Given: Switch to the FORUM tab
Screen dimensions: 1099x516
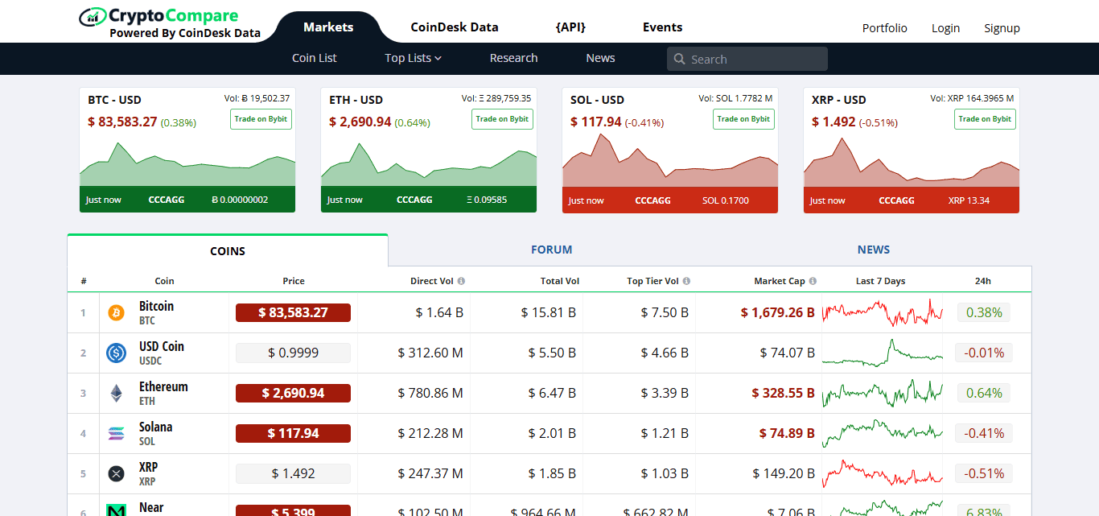Looking at the screenshot, I should (551, 250).
